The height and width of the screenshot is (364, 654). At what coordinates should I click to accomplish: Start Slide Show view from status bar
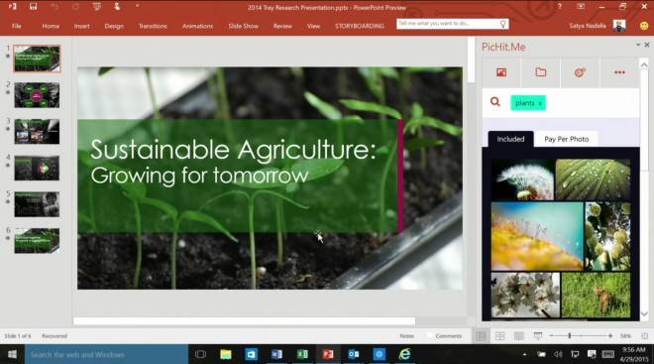tap(538, 335)
